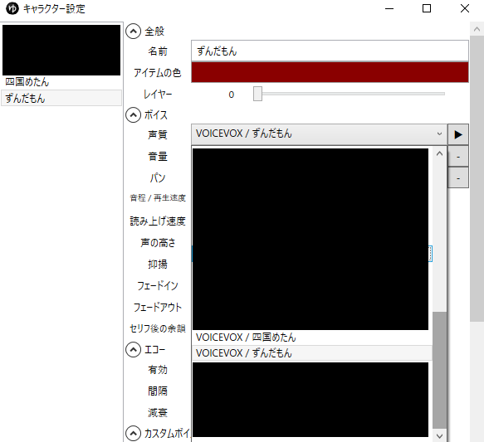484x442 pixels.
Task: Click dropdown list scroll down arrow
Action: tap(439, 436)
